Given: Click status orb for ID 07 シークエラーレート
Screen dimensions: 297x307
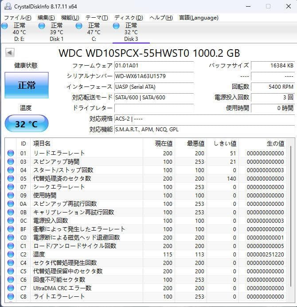Looking at the screenshot, I should 11,187.
